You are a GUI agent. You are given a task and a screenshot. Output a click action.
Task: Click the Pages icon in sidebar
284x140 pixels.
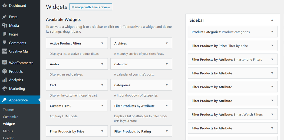point(5,34)
